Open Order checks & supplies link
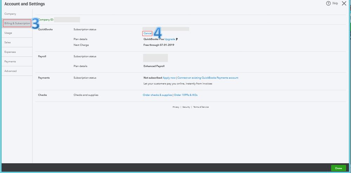This screenshot has width=351, height=173. click(x=157, y=95)
